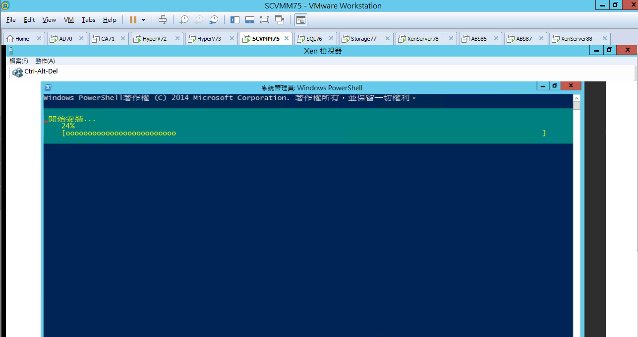Switch to the HyperV72 tab

[157, 39]
